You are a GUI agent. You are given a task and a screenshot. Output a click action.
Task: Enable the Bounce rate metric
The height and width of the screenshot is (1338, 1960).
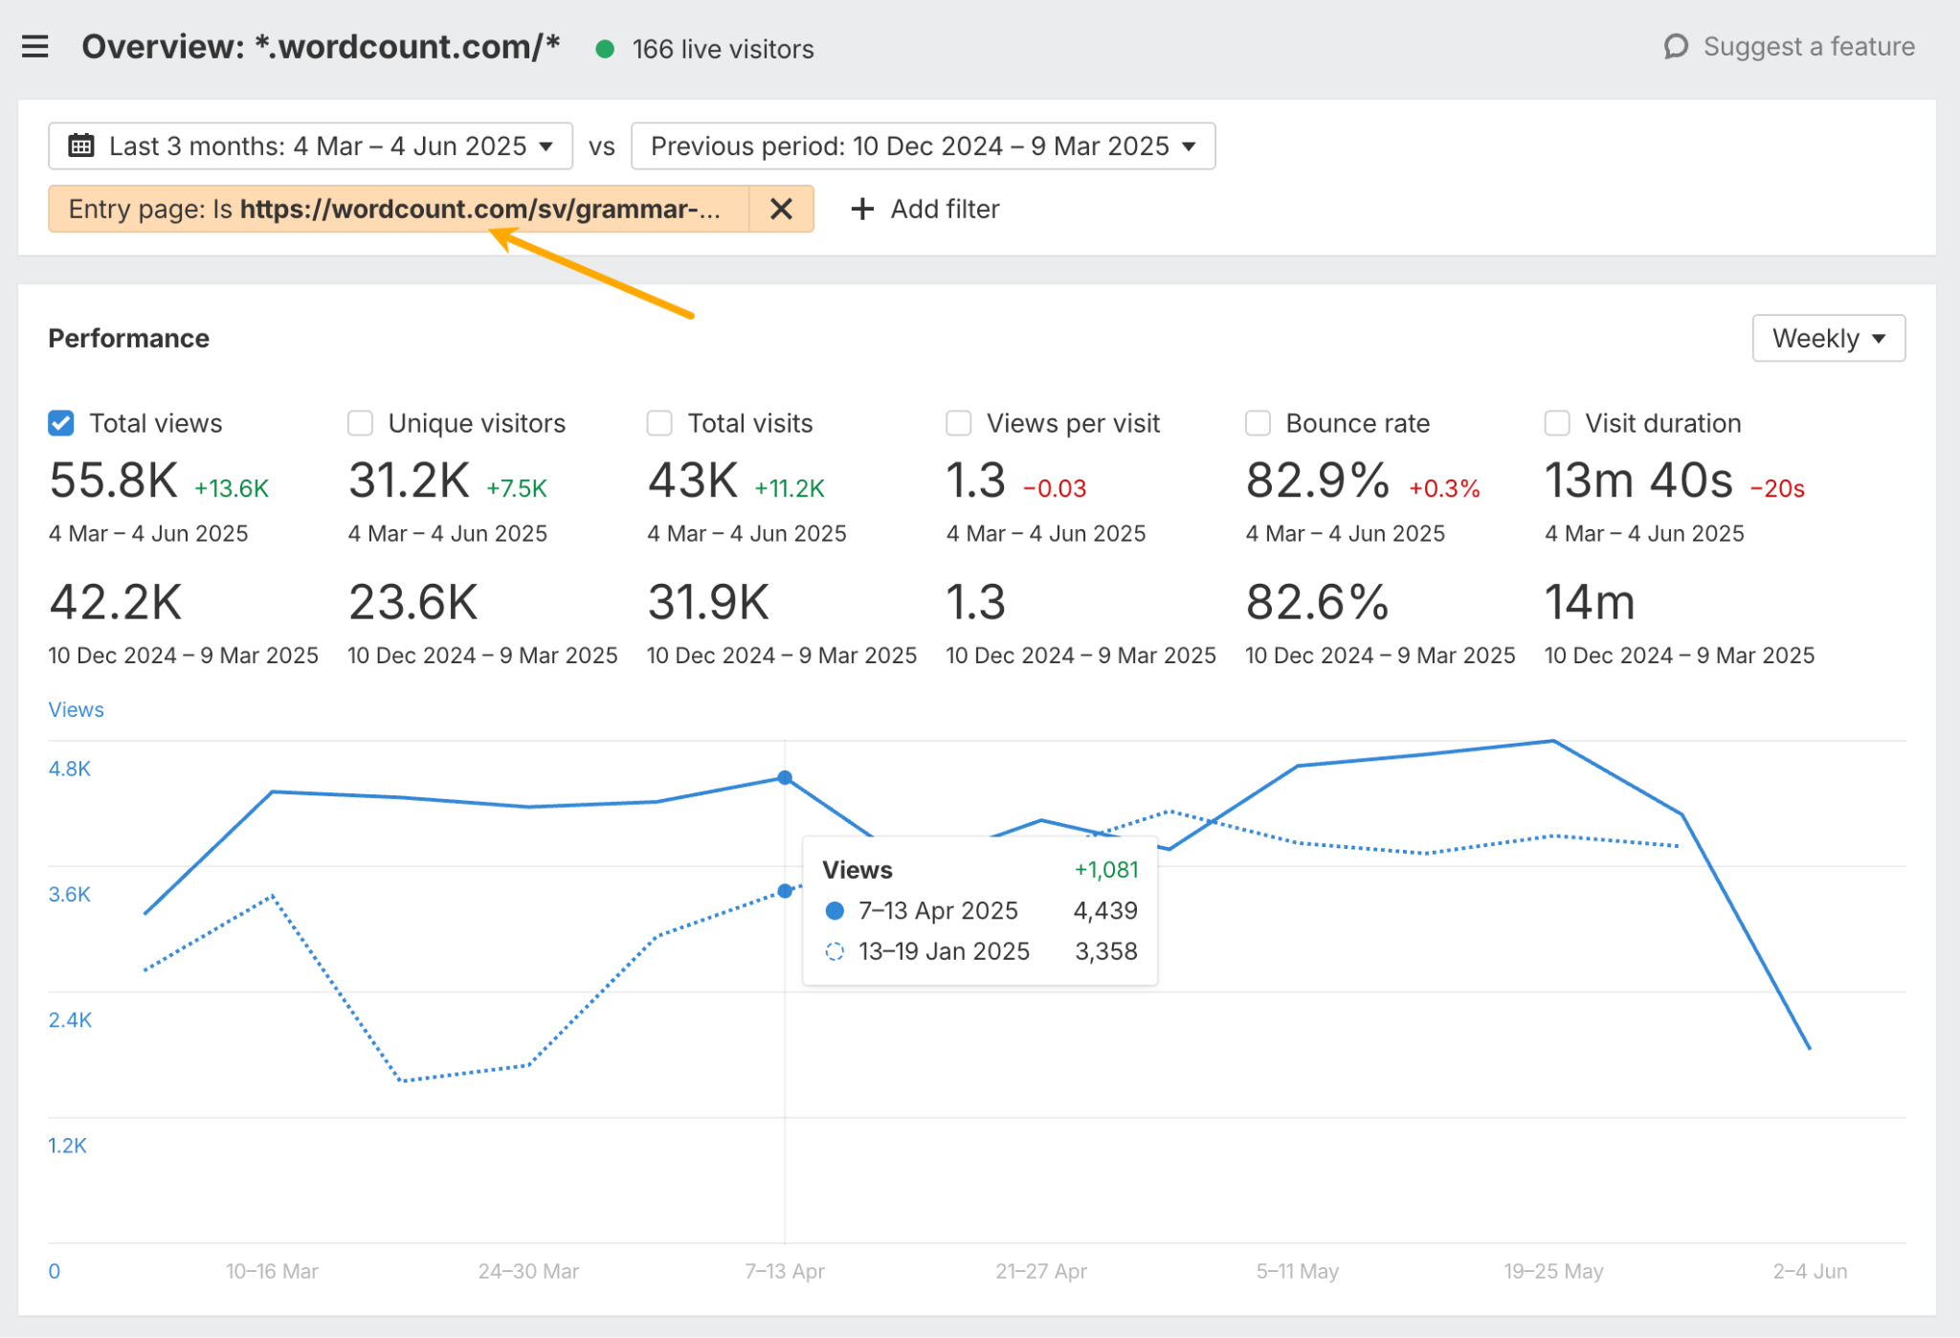click(1258, 422)
